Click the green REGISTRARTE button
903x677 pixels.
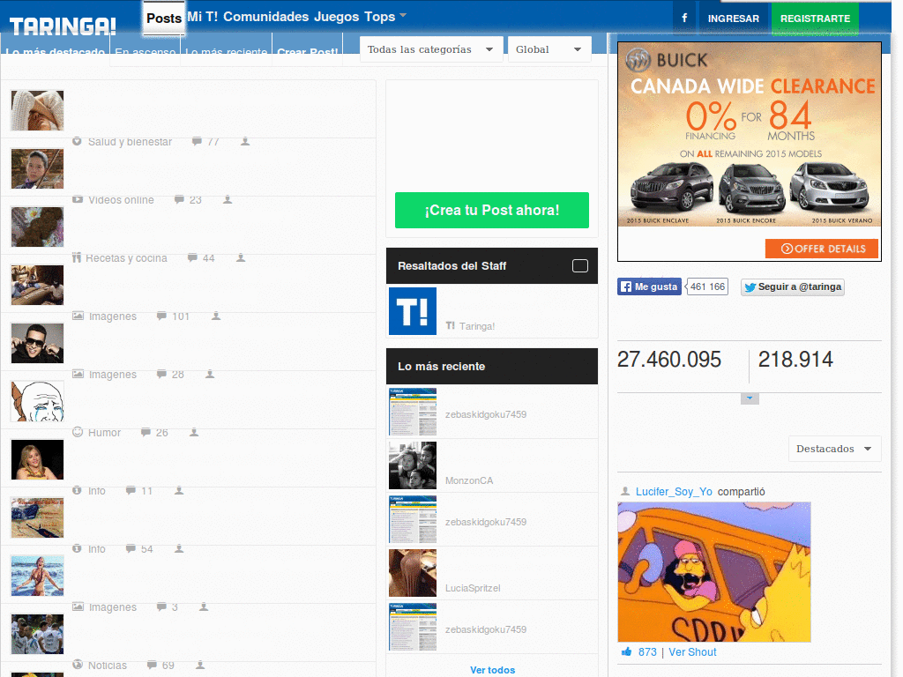click(815, 19)
